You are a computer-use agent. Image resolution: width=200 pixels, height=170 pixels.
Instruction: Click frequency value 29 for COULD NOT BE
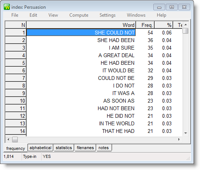150,78
